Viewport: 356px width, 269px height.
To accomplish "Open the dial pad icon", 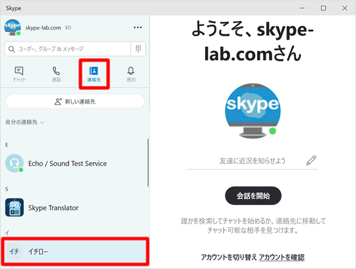I will 138,49.
